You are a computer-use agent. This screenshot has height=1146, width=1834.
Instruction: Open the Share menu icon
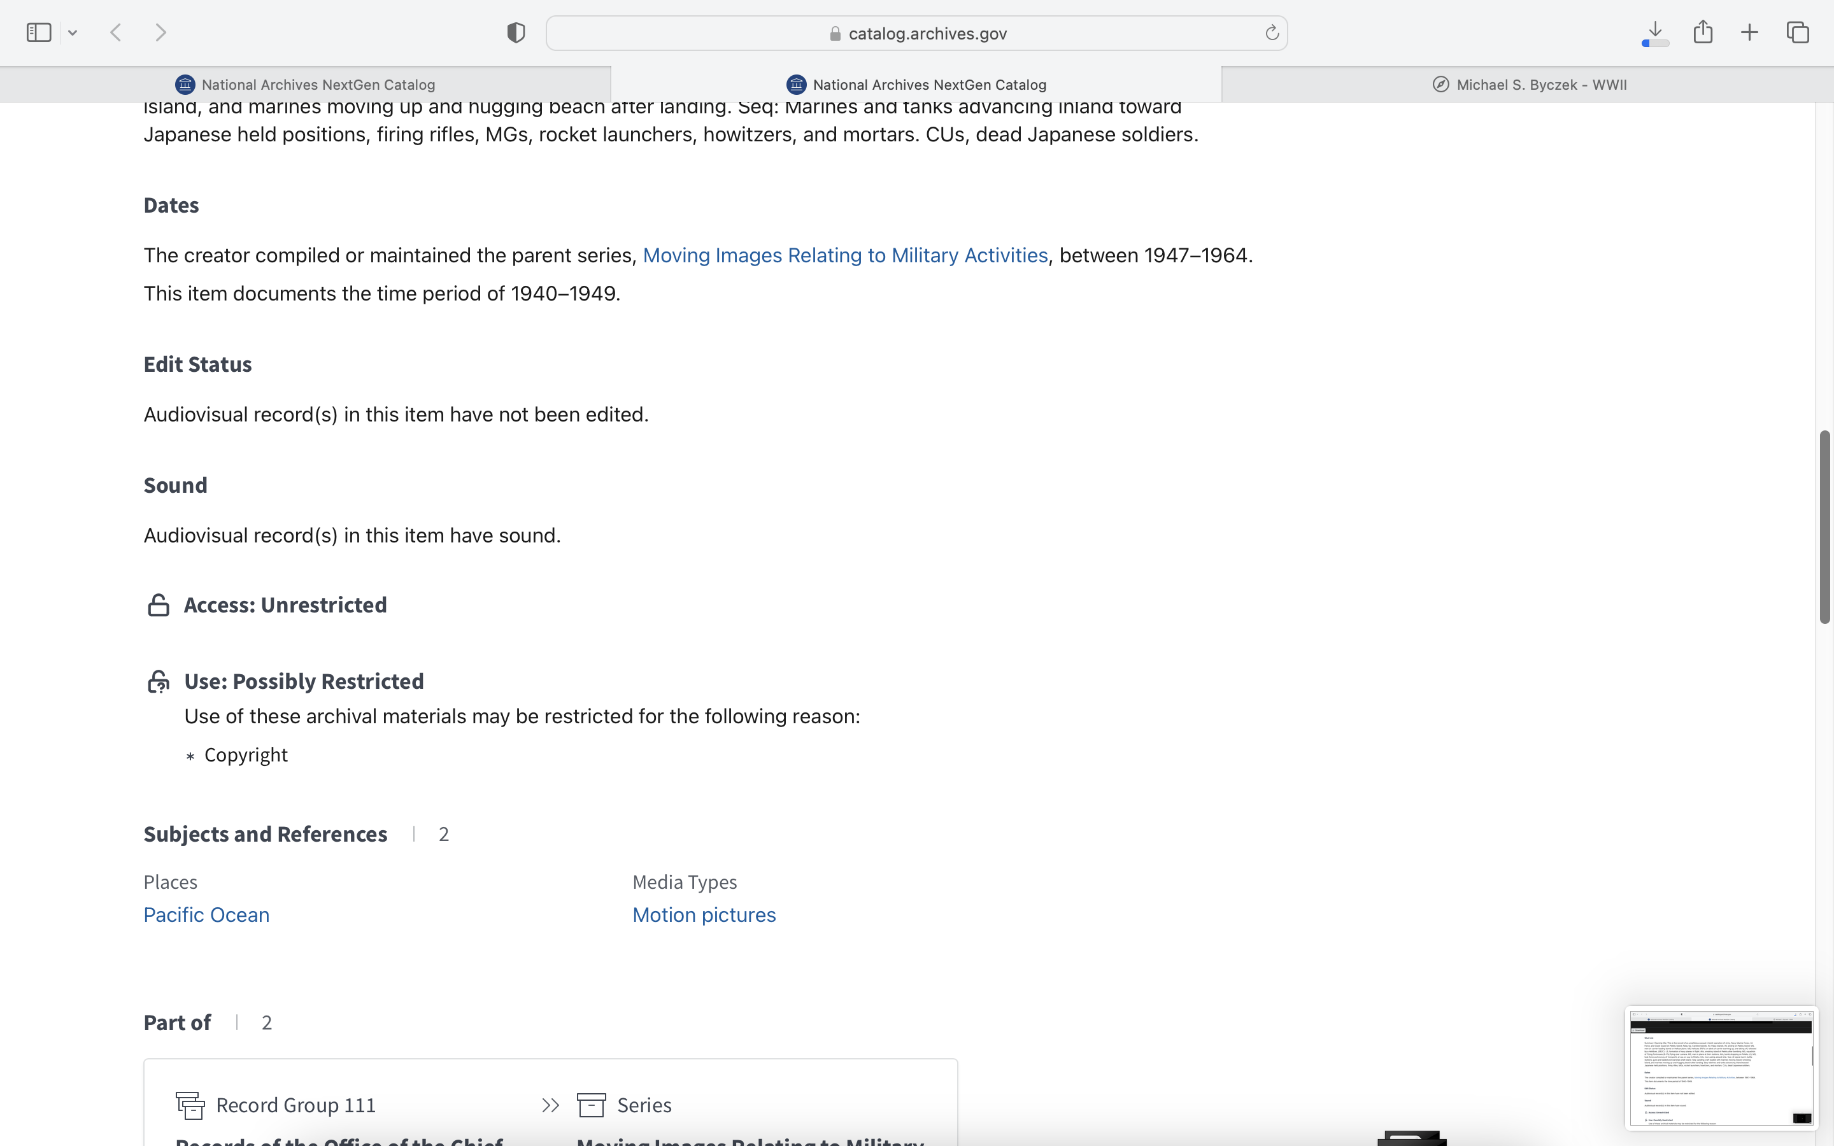1703,32
